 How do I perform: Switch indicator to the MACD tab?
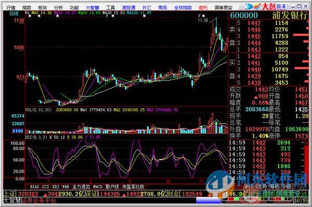pos(98,187)
